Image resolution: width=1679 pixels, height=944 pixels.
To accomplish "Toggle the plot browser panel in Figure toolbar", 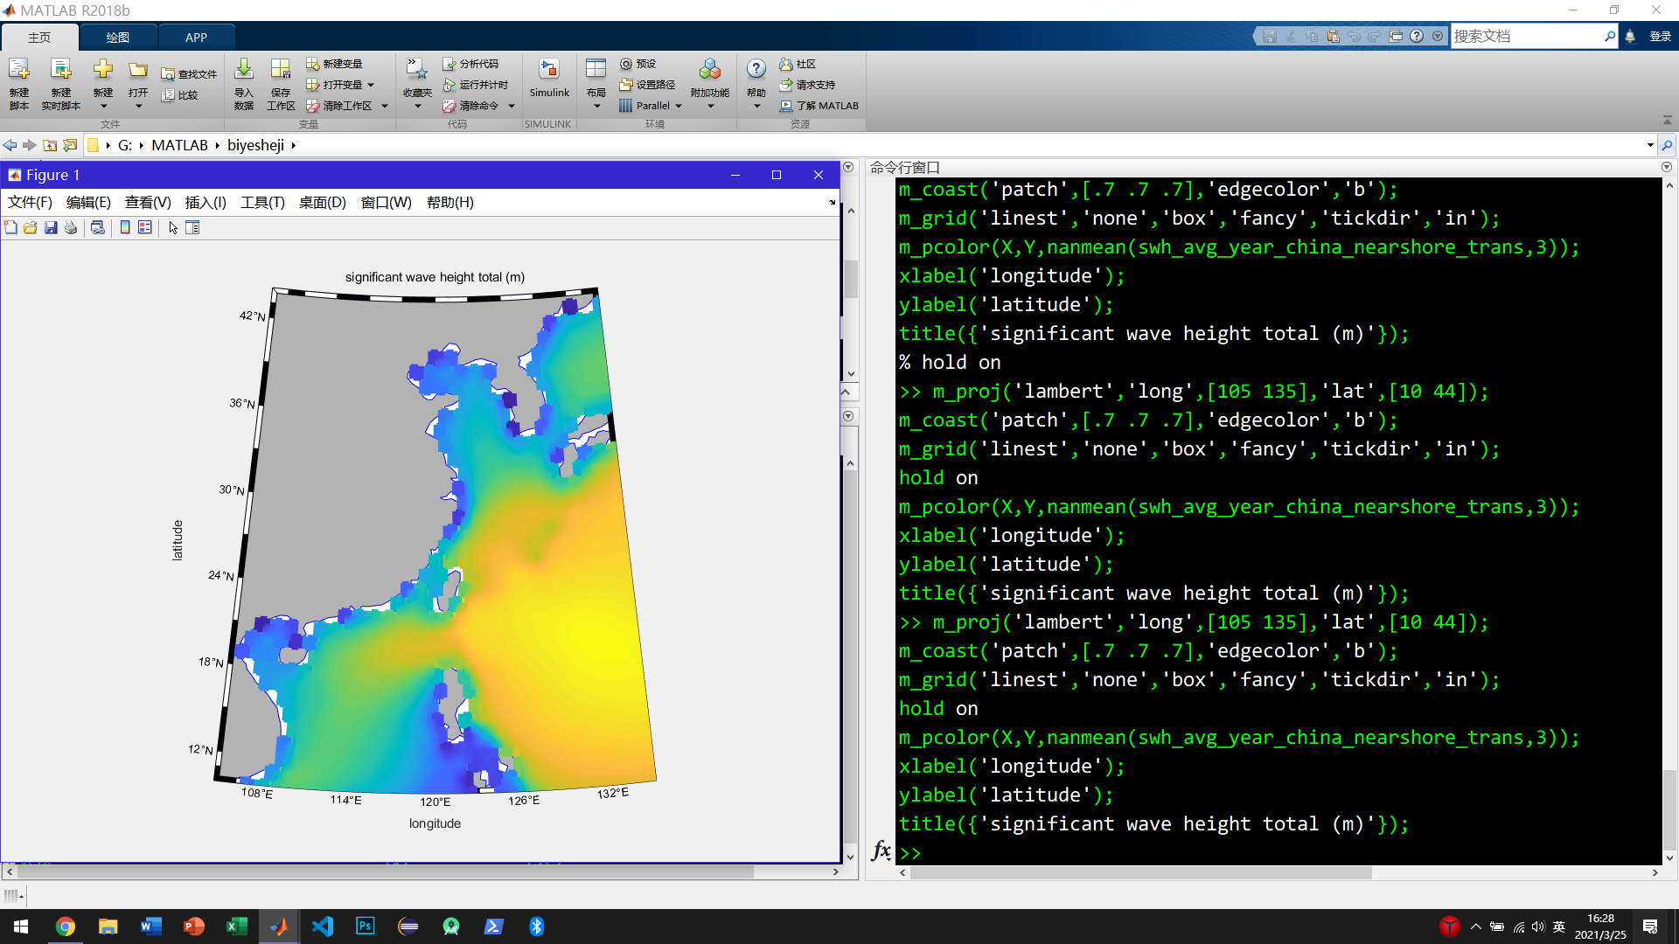I will pos(192,227).
